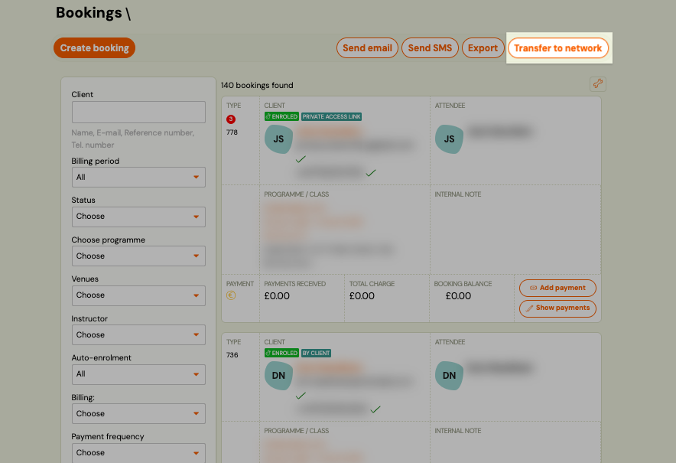Click Transfer to network
676x463 pixels.
coord(559,47)
